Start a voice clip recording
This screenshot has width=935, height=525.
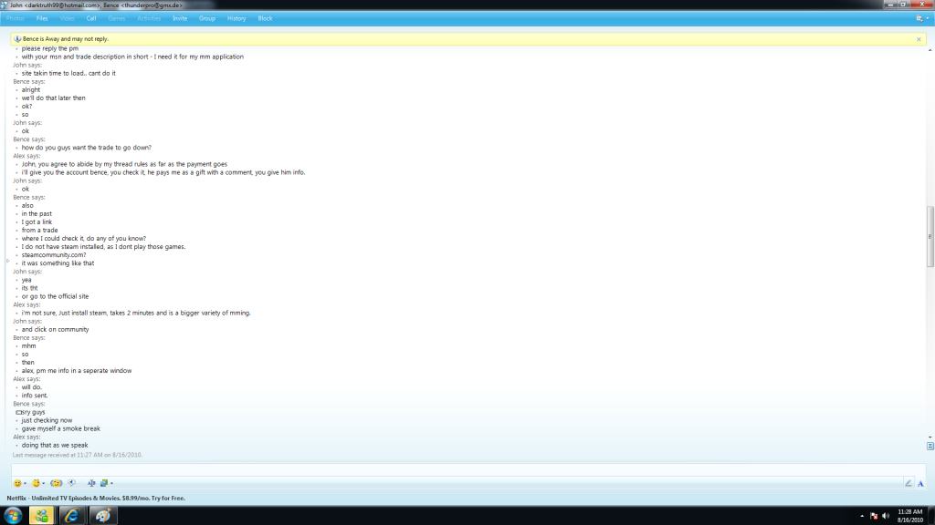click(71, 483)
